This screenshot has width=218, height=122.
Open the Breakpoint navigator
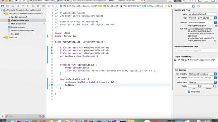point(38,6)
